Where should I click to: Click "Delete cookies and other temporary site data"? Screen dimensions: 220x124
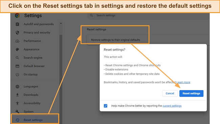(132, 74)
